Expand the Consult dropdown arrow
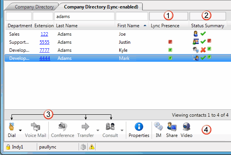The image size is (231, 155). tap(122, 130)
